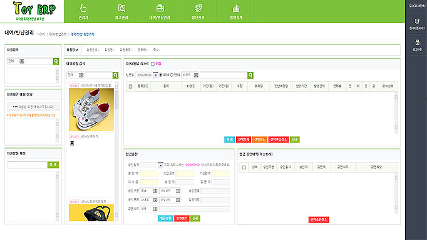Check the select-all box in approval history table
The image size is (427, 240).
pyautogui.click(x=244, y=167)
